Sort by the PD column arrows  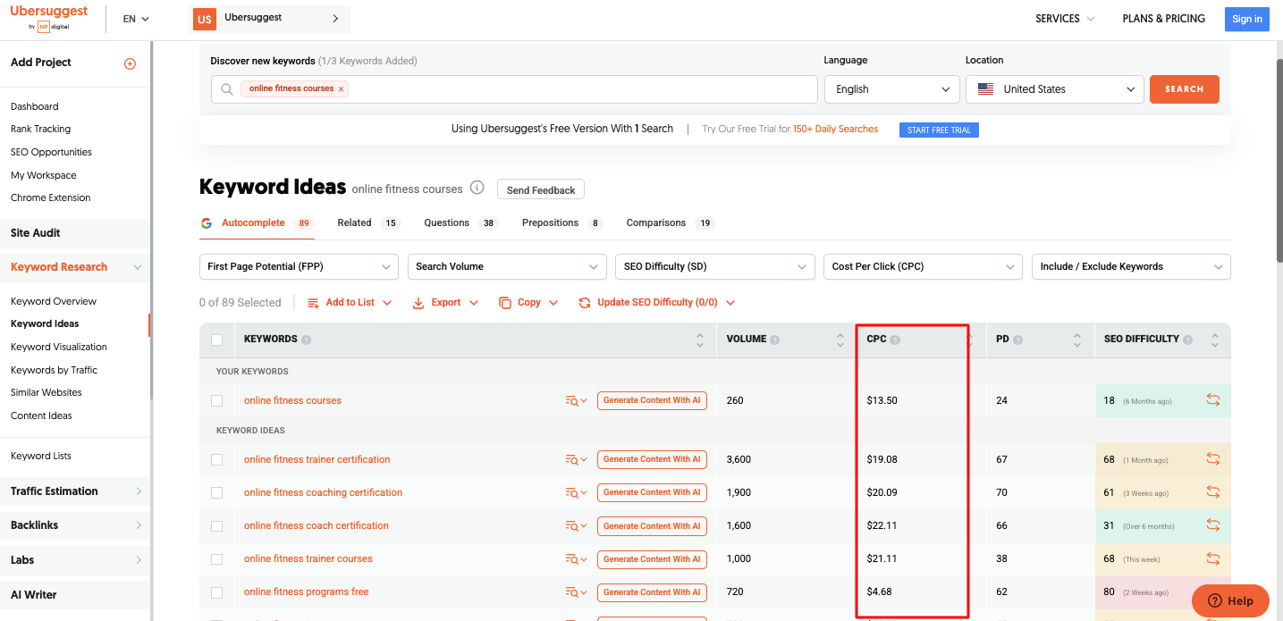tap(1076, 340)
